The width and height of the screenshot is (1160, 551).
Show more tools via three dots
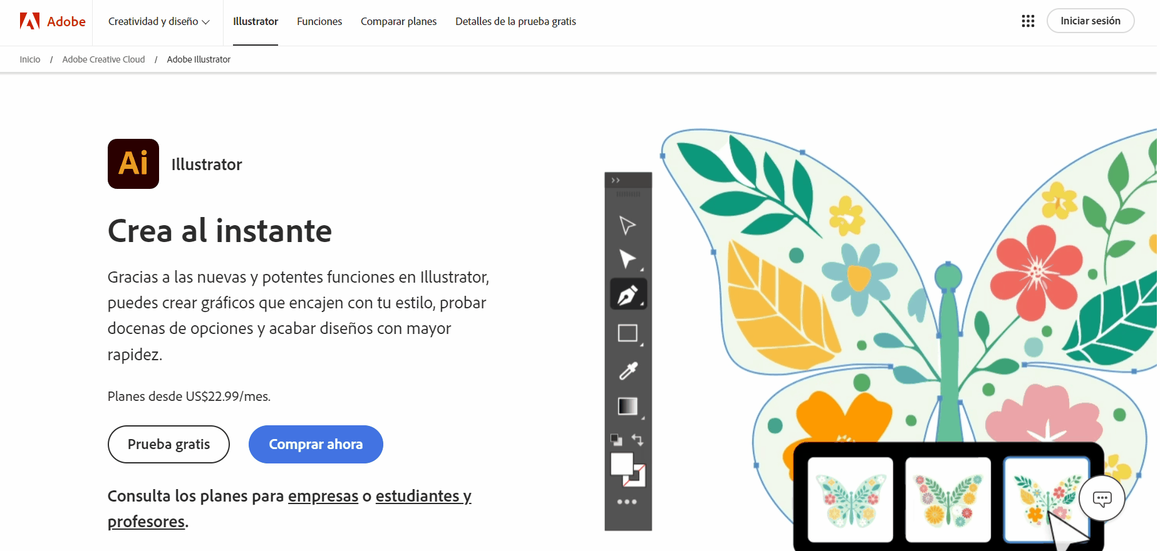627,502
